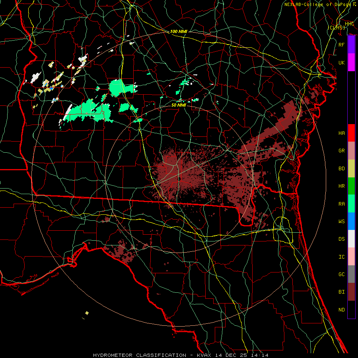Select the gray GC legend swatch
The height and width of the screenshot is (358, 358).
point(351,274)
